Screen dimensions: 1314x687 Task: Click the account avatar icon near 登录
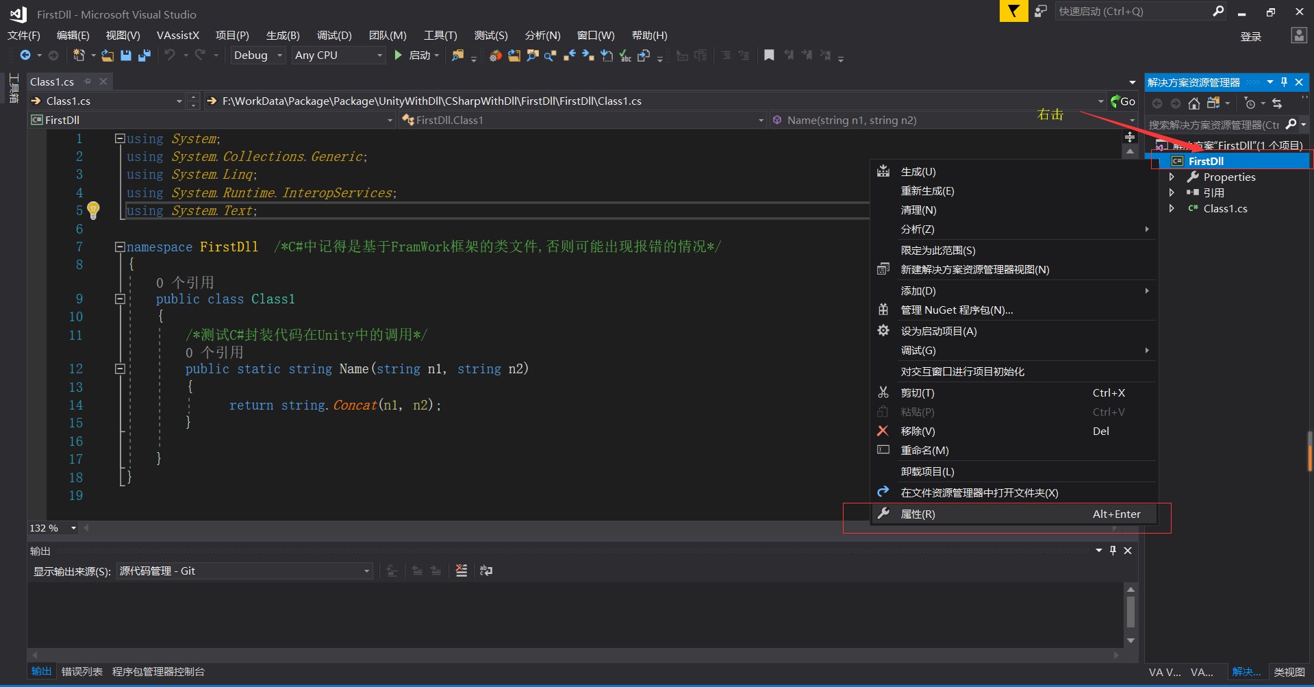pos(1298,35)
